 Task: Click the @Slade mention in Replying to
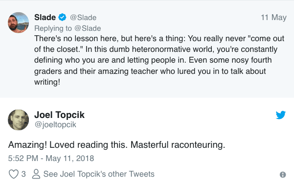pos(88,28)
